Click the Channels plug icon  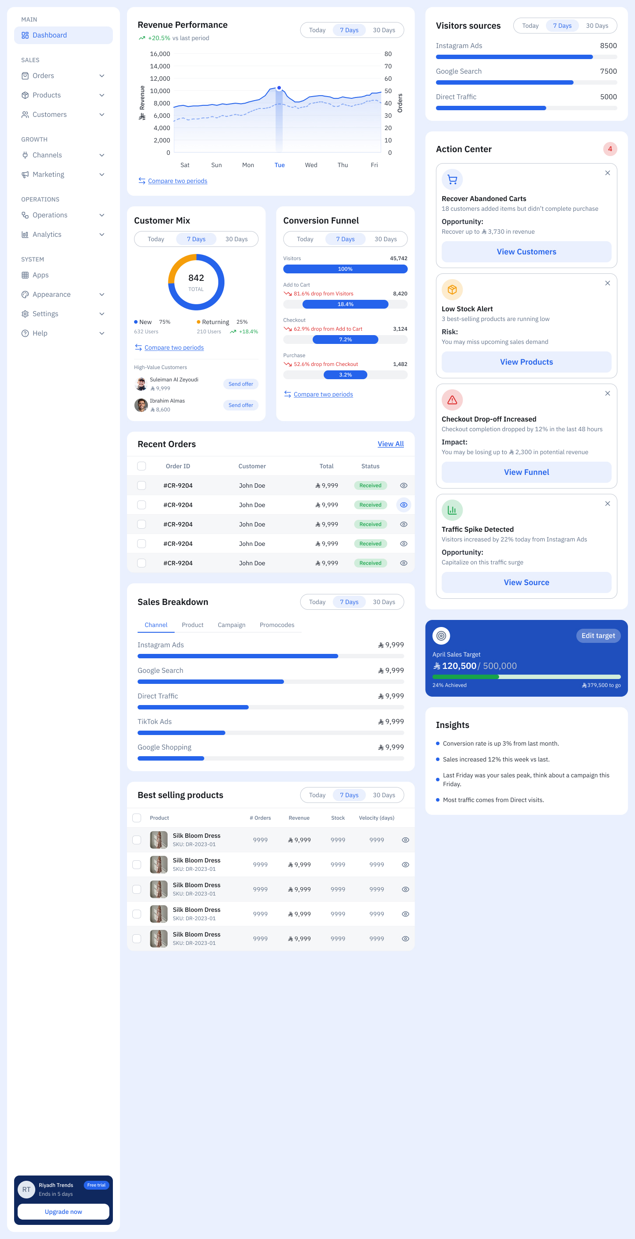[x=25, y=155]
